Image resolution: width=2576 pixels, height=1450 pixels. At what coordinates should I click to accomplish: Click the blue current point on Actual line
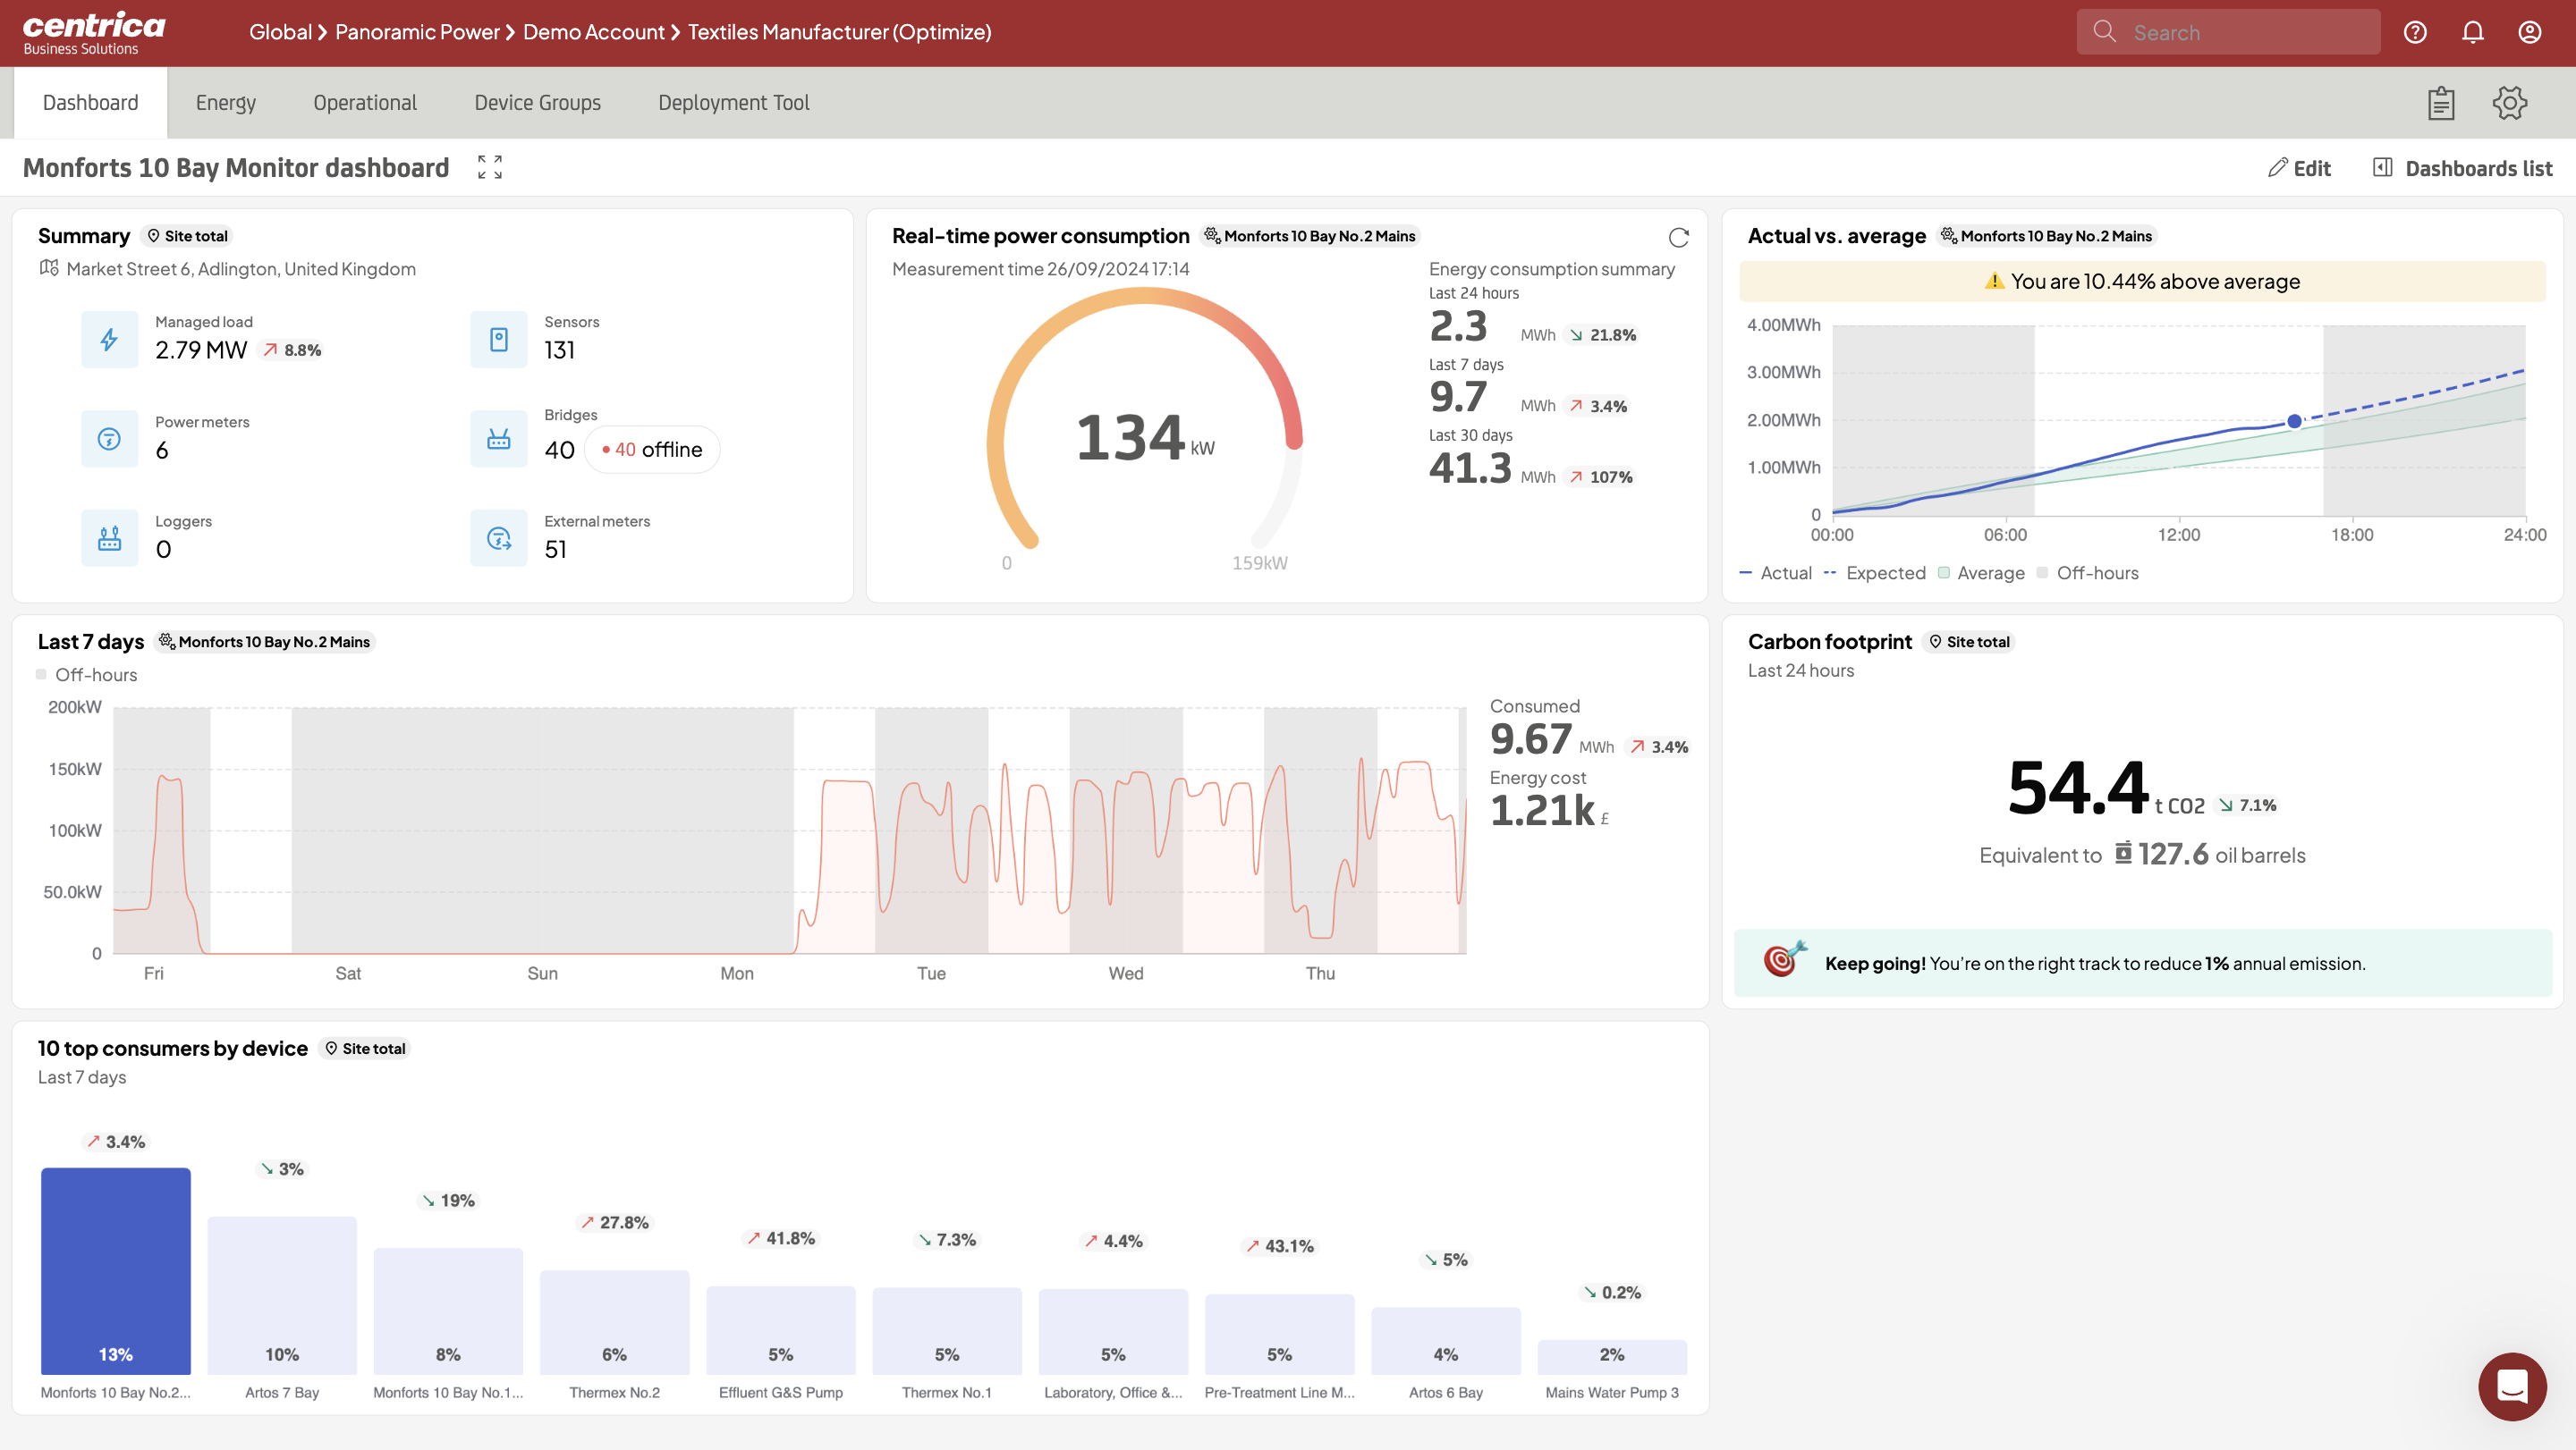2294,422
